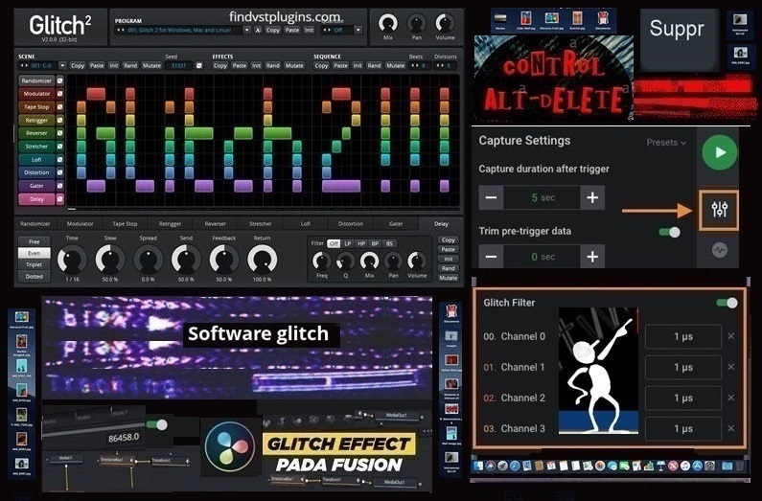Set delay filter to Off
Viewport: 762px width, 501px height.
click(x=334, y=243)
